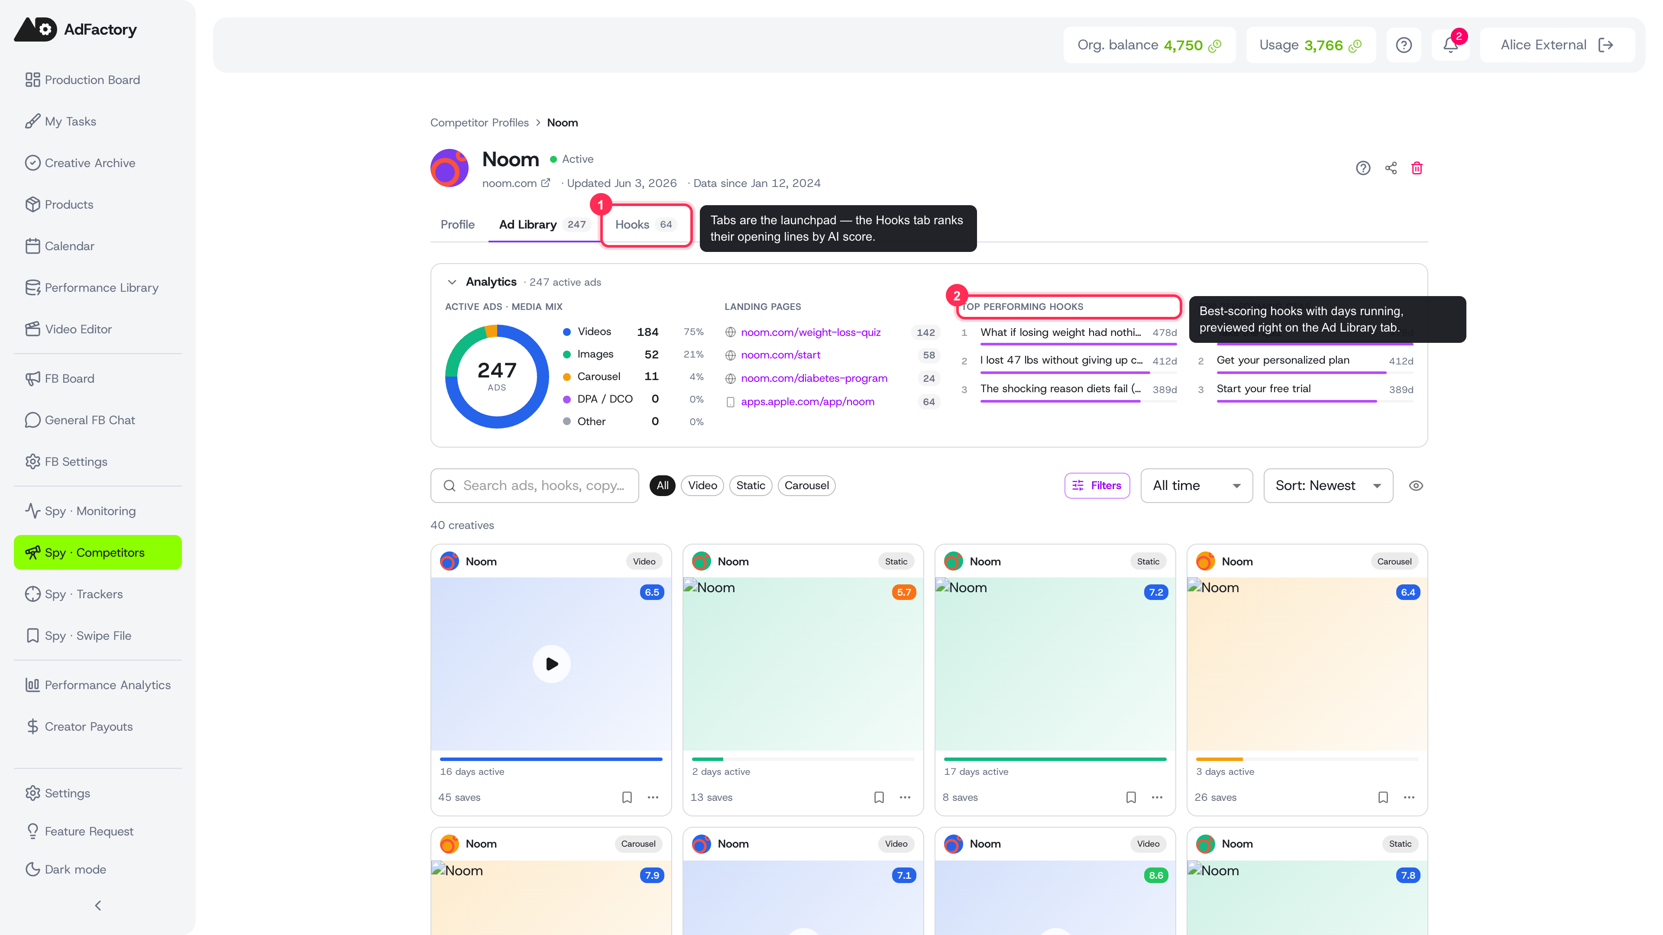Bookmark the 3 days active carousel ad

pyautogui.click(x=1383, y=797)
